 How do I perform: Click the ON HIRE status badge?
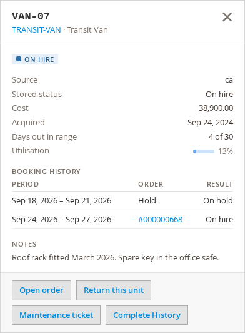(35, 59)
